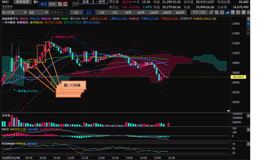The height and width of the screenshot is (160, 261).
Task: Open the ローソク足 chart type dropdown
Action: [x=14, y=12]
